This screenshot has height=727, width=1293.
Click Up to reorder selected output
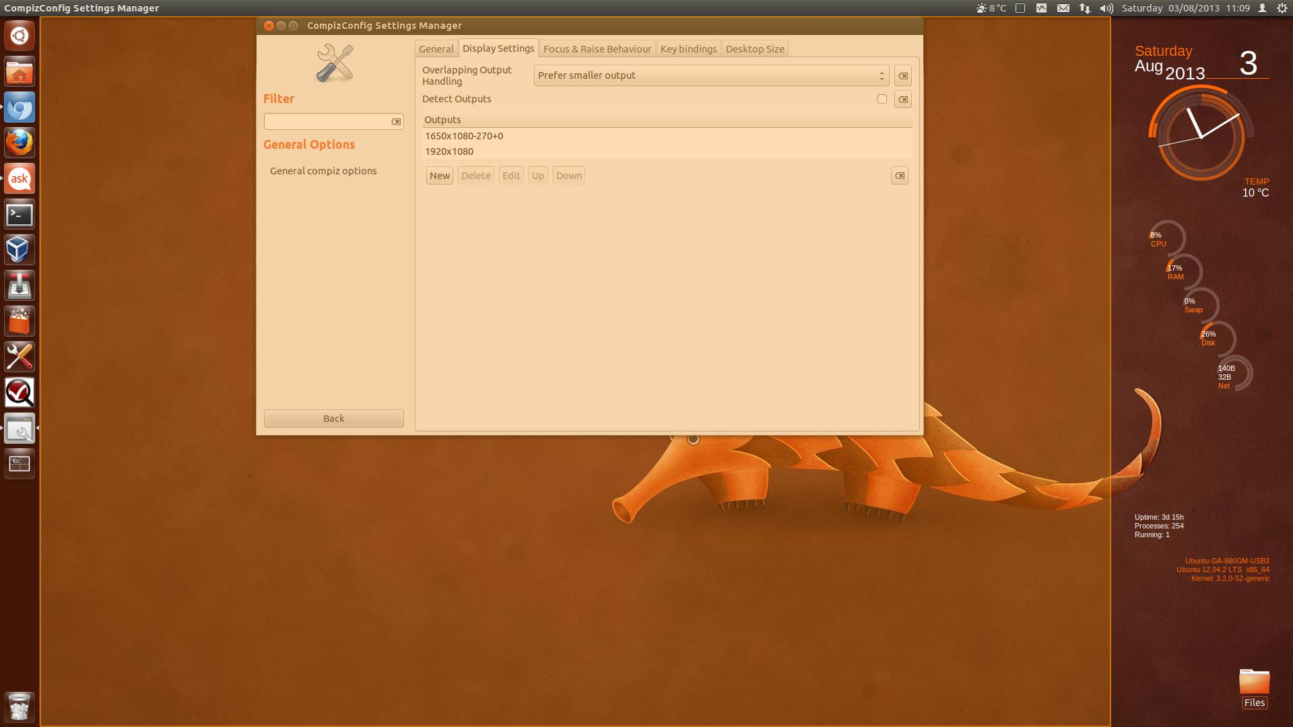coord(537,175)
